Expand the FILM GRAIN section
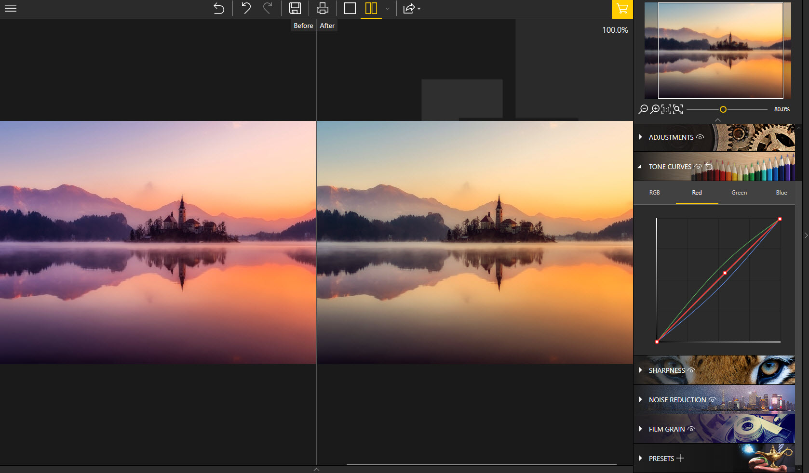Viewport: 809px width, 473px height. (641, 429)
